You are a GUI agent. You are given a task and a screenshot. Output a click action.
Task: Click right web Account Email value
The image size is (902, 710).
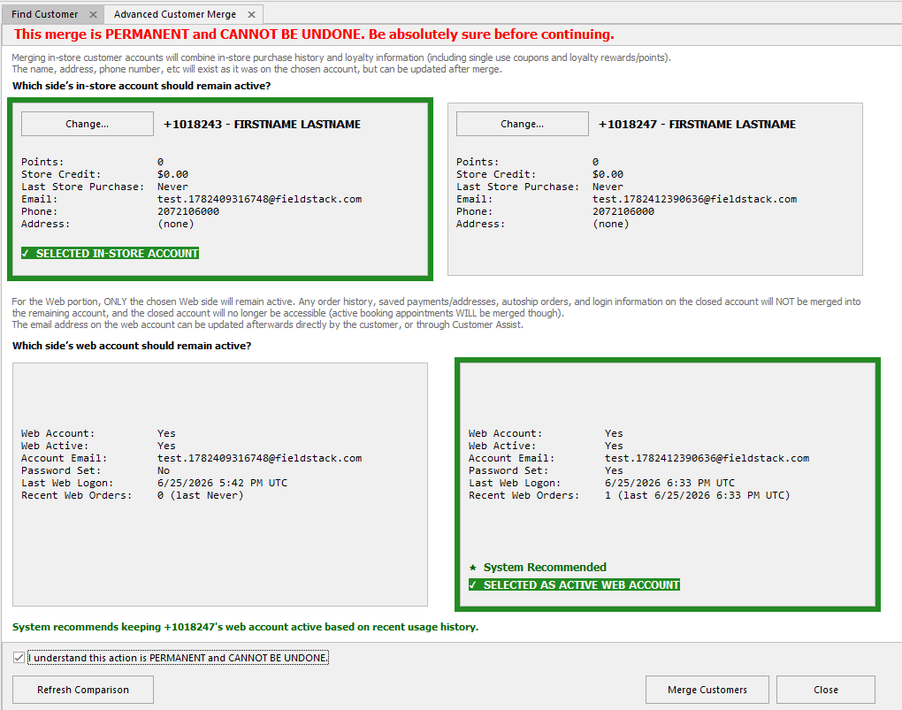pos(707,458)
